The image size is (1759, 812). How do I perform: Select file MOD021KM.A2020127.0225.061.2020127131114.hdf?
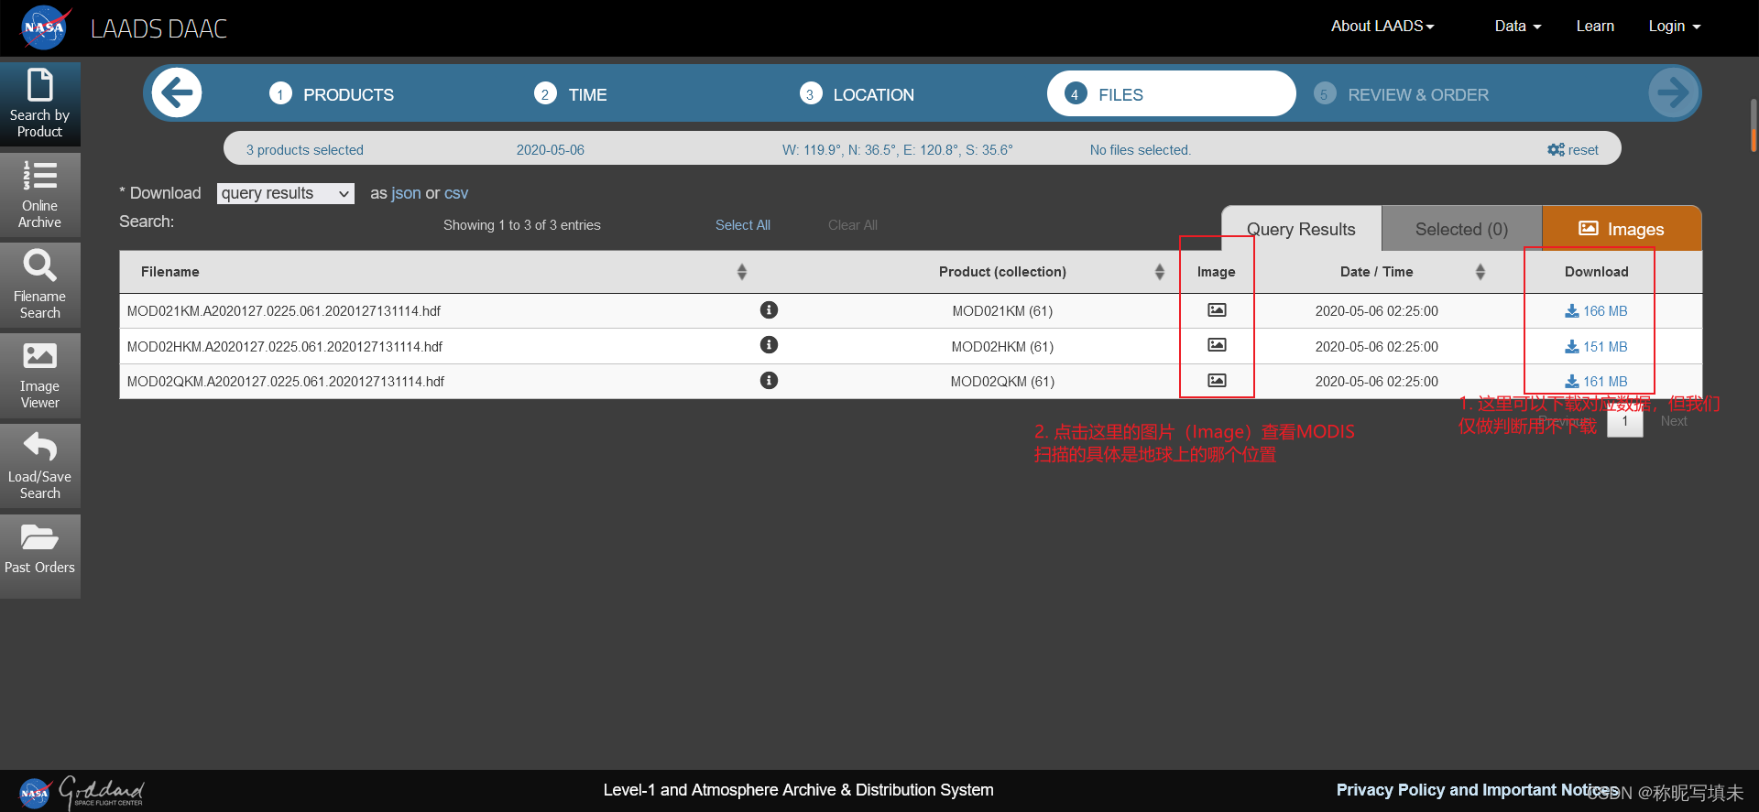(x=284, y=311)
